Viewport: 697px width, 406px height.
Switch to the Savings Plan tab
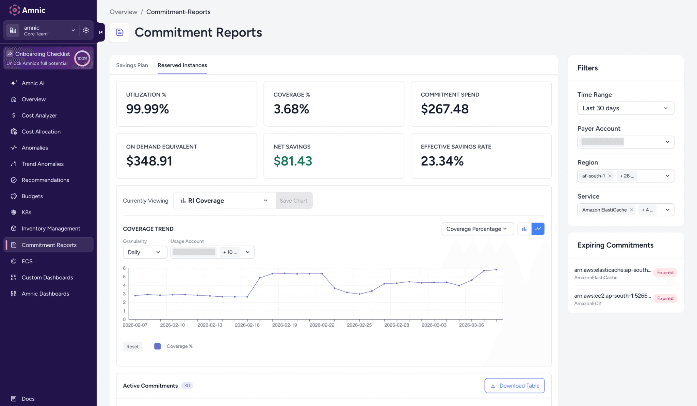[x=132, y=65]
